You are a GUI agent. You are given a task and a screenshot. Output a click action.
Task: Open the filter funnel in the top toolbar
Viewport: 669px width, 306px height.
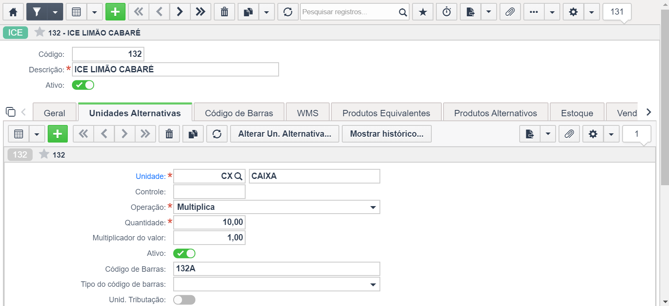click(x=37, y=12)
